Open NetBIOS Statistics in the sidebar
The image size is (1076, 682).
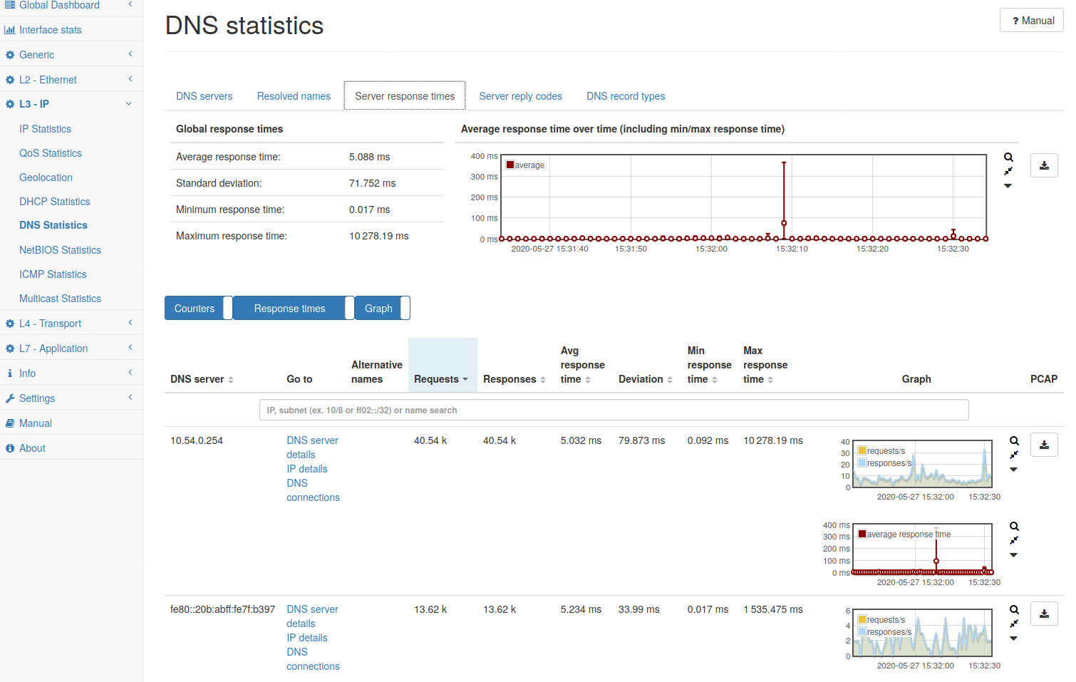[60, 250]
